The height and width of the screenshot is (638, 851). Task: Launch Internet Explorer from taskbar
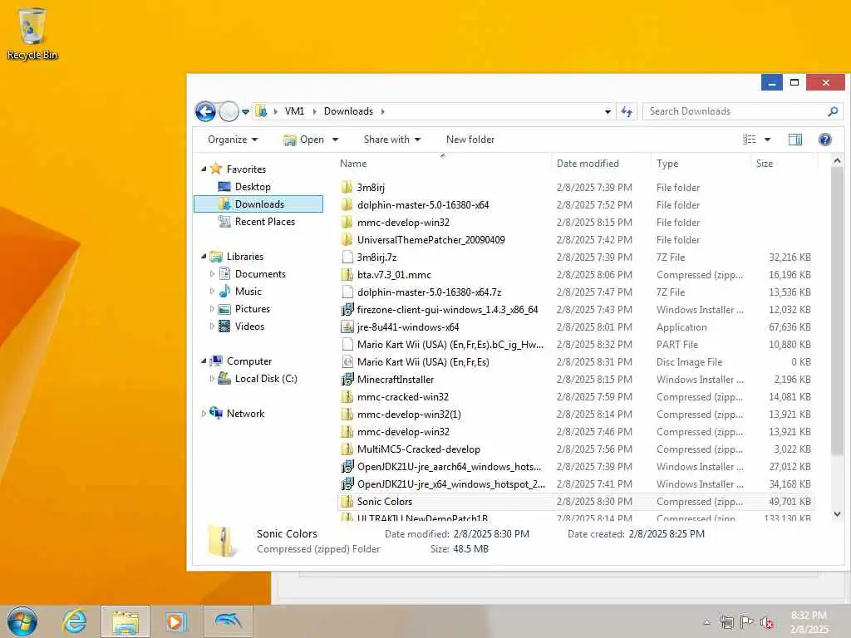74,621
